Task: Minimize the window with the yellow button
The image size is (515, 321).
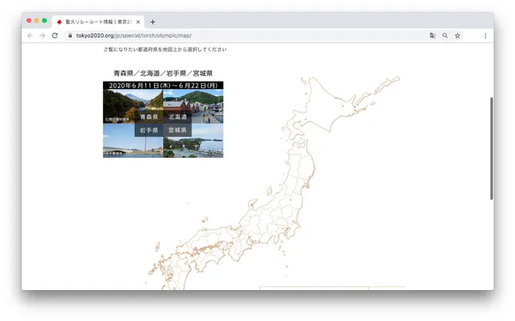Action: pyautogui.click(x=36, y=20)
